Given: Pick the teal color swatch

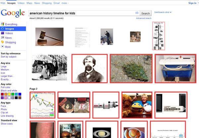Looking at the screenshot, I should coord(16,94).
